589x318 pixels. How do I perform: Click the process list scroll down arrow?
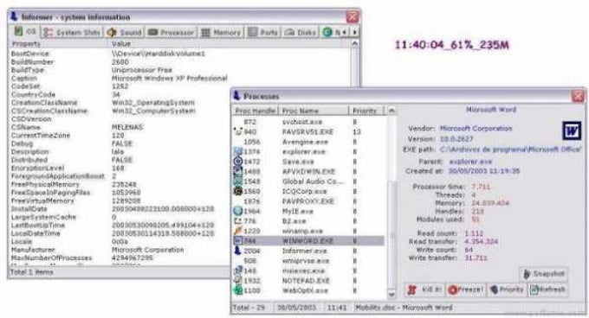(391, 295)
